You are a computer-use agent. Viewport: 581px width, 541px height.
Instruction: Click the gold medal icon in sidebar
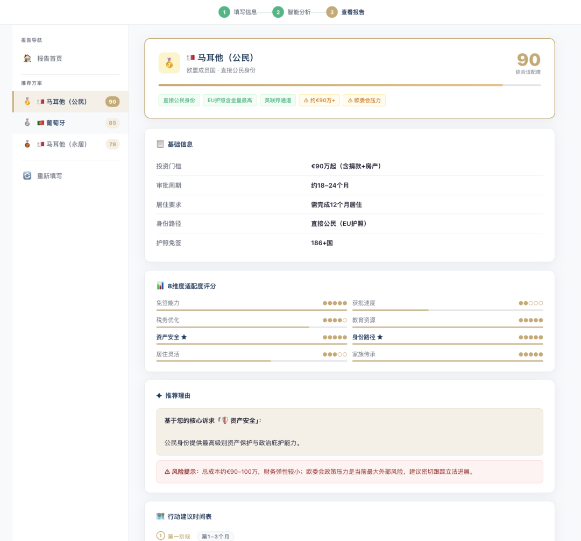point(27,102)
